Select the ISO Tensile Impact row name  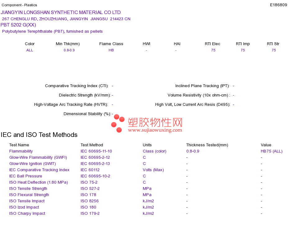coord(27,201)
